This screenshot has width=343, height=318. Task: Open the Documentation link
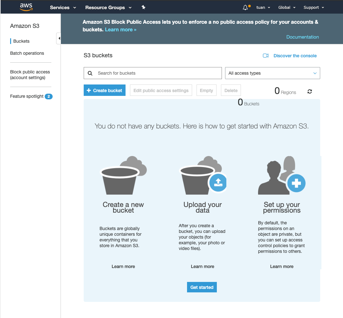[302, 37]
